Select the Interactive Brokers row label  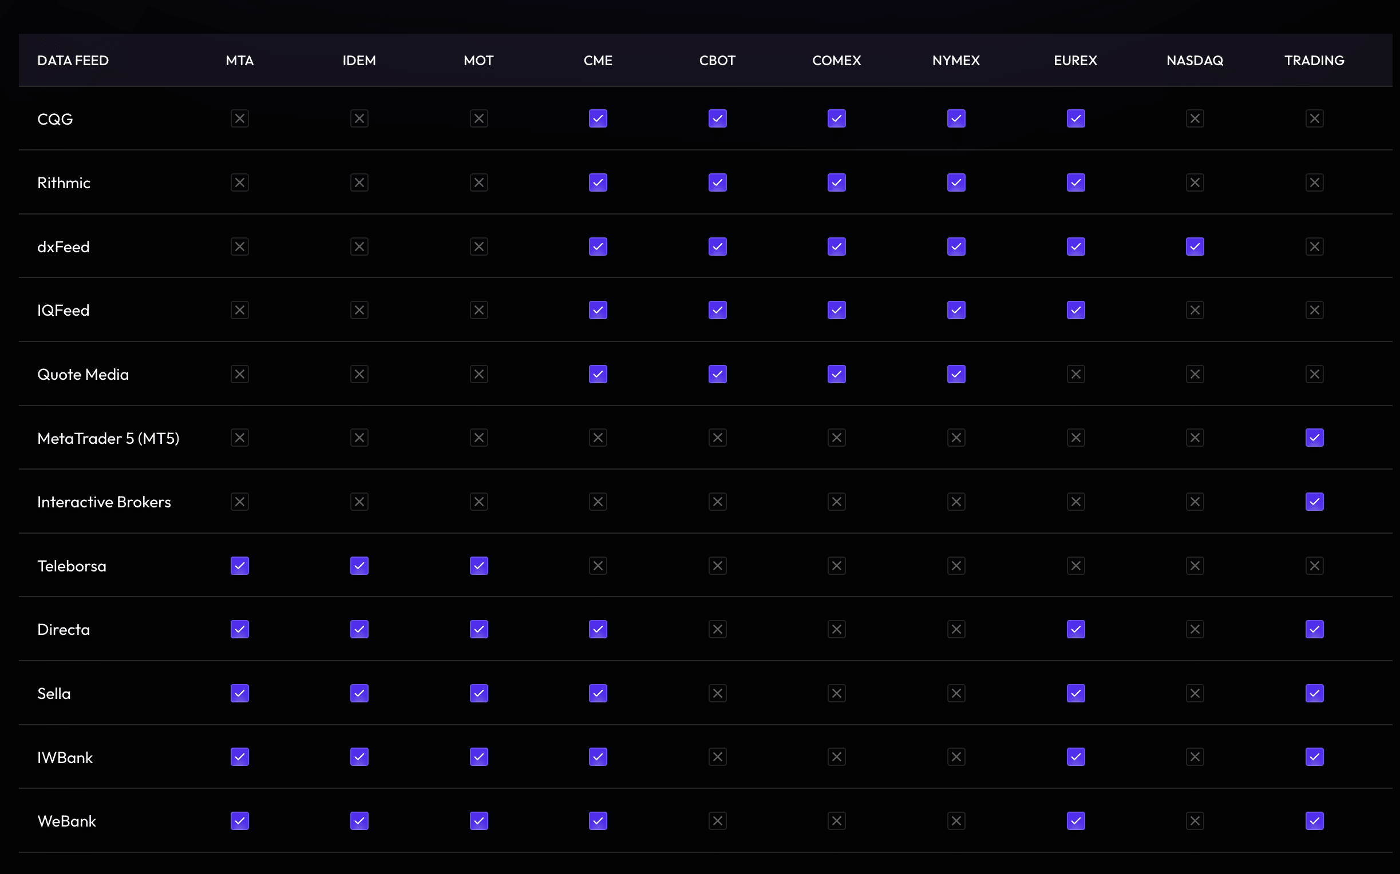coord(104,502)
